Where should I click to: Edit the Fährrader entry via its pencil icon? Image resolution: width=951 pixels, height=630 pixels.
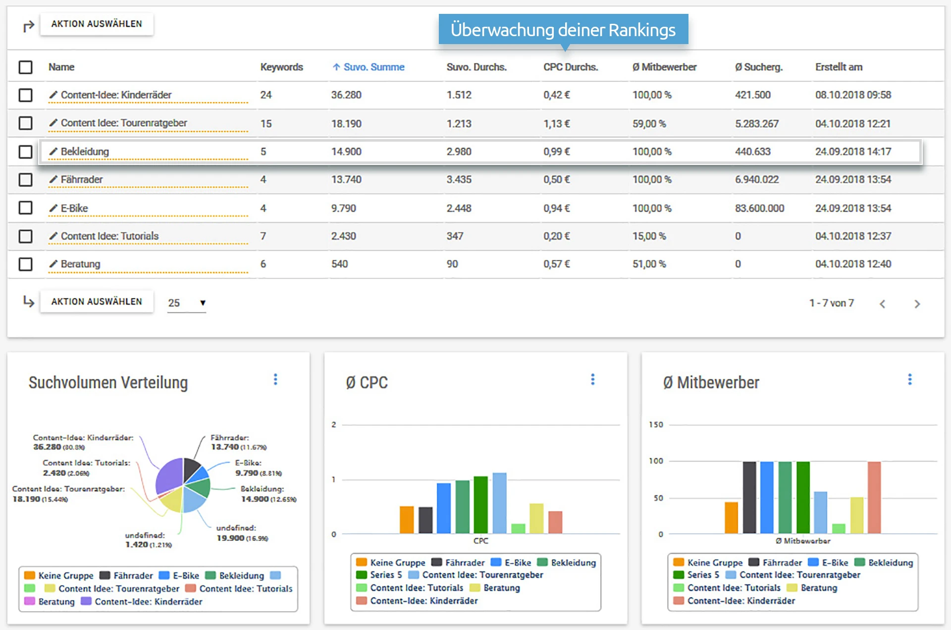coord(53,179)
